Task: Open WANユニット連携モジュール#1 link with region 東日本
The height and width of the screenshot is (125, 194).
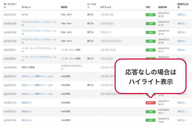Action: [37, 85]
